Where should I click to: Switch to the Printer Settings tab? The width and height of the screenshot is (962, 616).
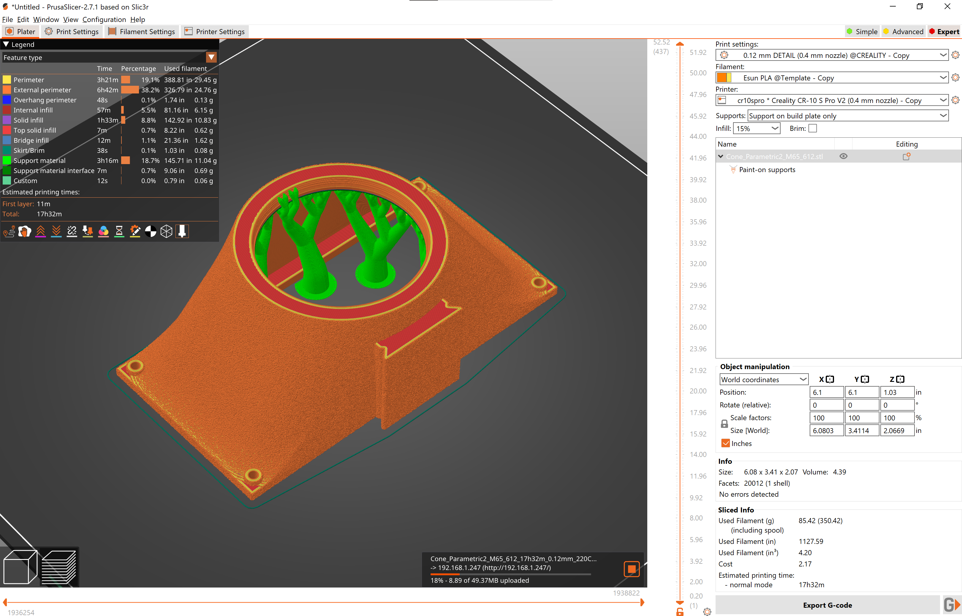214,31
